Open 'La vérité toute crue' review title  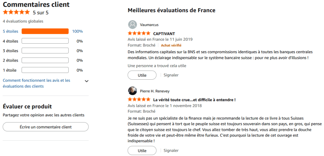(194, 100)
